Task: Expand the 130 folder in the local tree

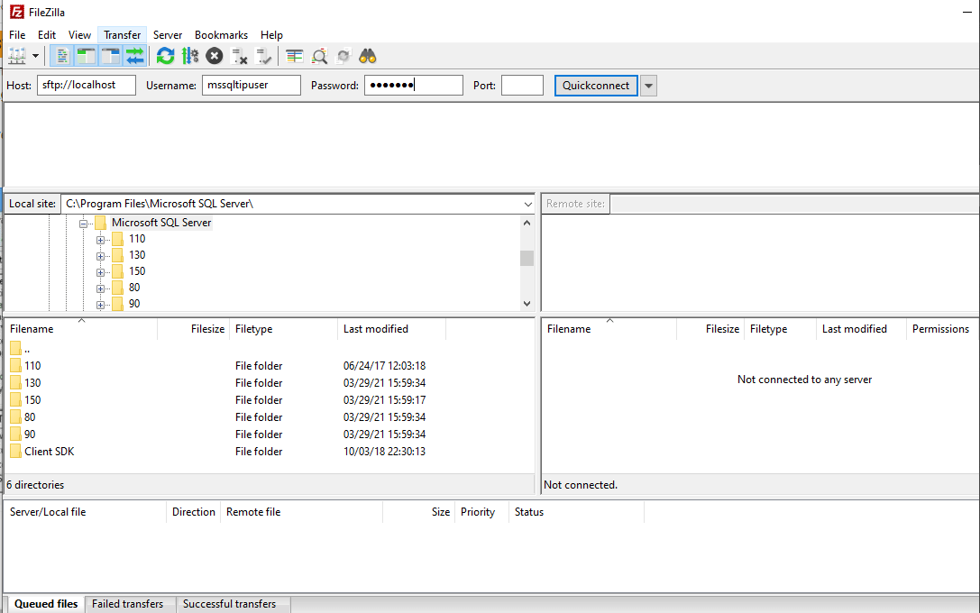Action: [101, 254]
